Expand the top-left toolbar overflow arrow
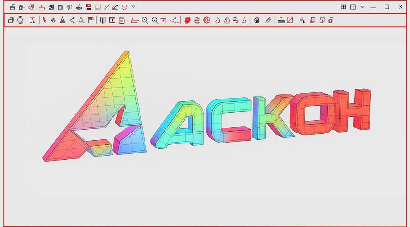The height and width of the screenshot is (227, 410). pyautogui.click(x=133, y=7)
